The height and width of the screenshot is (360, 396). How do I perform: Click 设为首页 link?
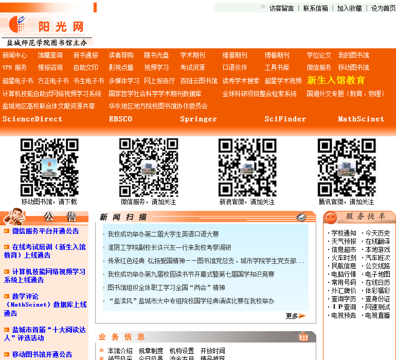tap(383, 8)
